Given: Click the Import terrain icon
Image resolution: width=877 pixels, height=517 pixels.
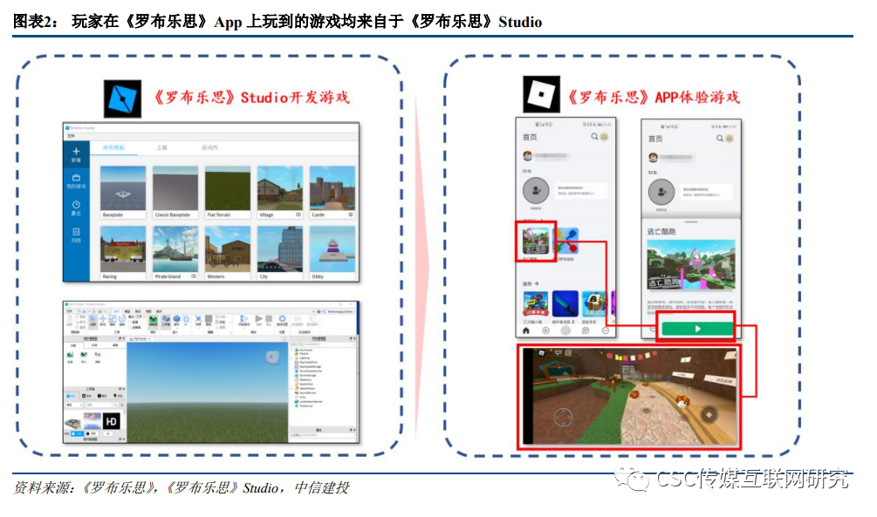Looking at the screenshot, I should [x=84, y=356].
